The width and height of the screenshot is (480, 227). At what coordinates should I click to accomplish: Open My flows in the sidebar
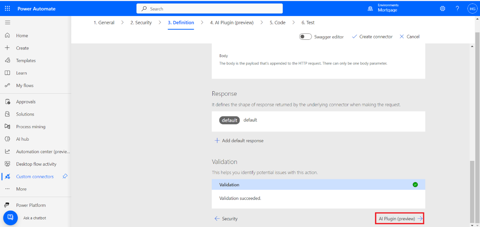pos(26,85)
